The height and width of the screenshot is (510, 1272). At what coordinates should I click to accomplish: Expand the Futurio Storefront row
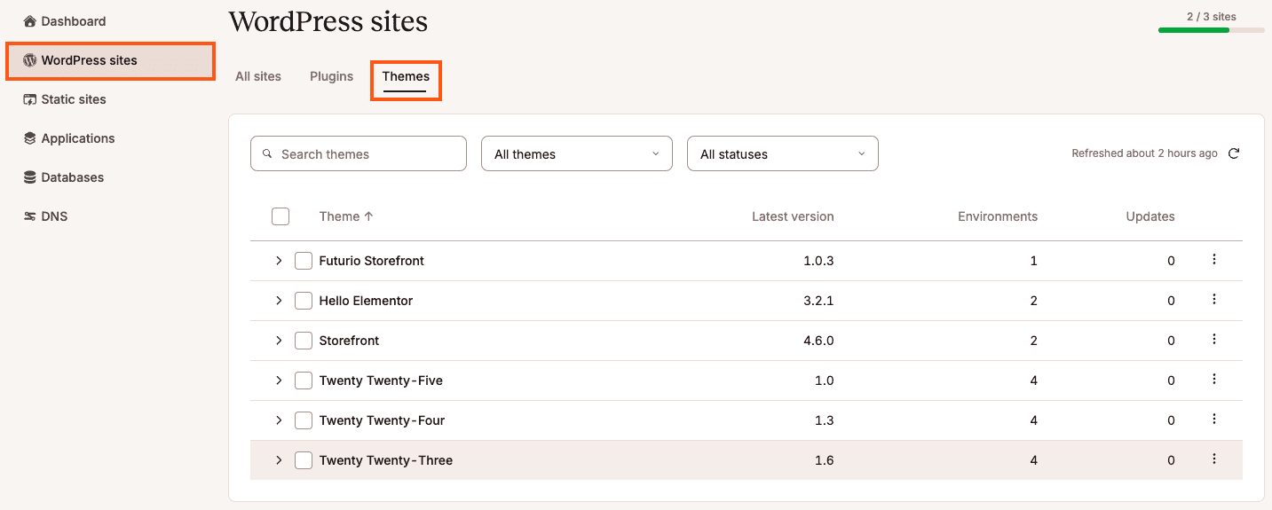pos(279,261)
